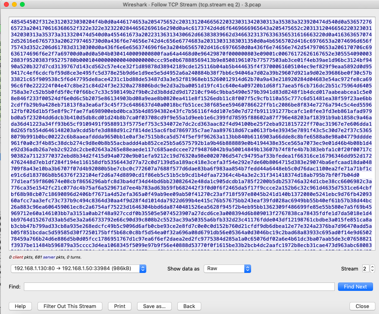Click hex line starting 2cdffb29b9a428eb

point(191,105)
